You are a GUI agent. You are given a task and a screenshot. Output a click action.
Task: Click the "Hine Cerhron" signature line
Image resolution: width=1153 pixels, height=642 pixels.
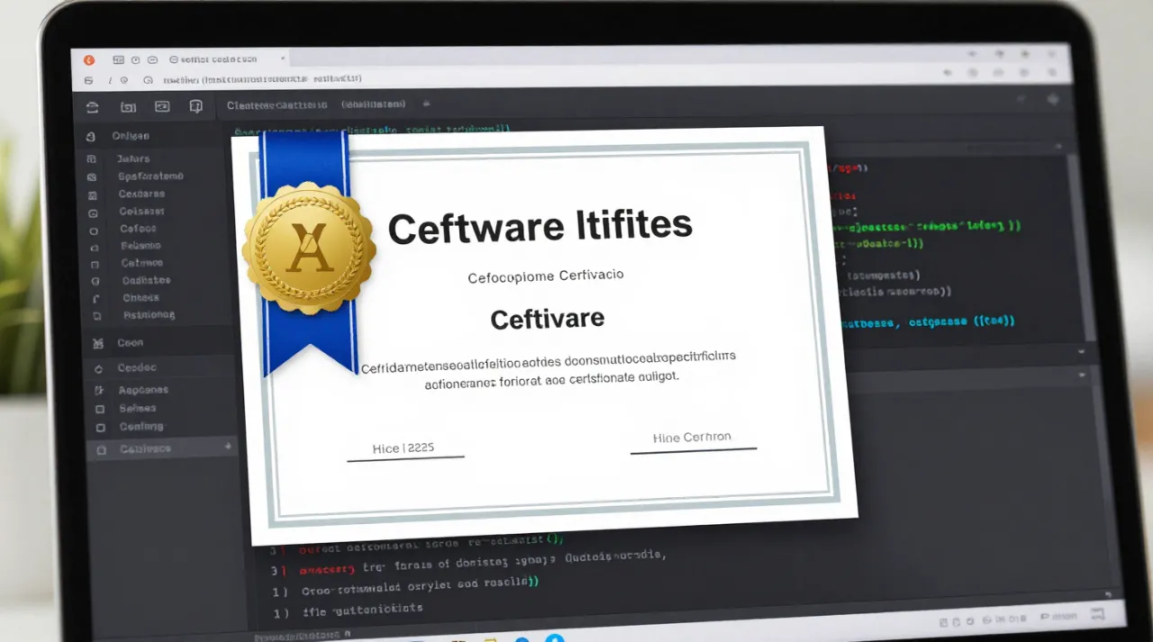point(692,438)
